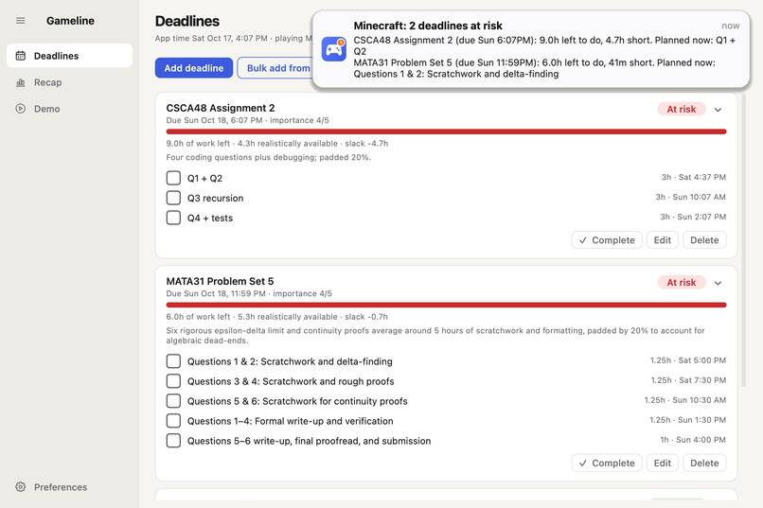Check Questions 5 & 6 Scratchwork for continuity proofs
The width and height of the screenshot is (763, 508).
point(174,401)
